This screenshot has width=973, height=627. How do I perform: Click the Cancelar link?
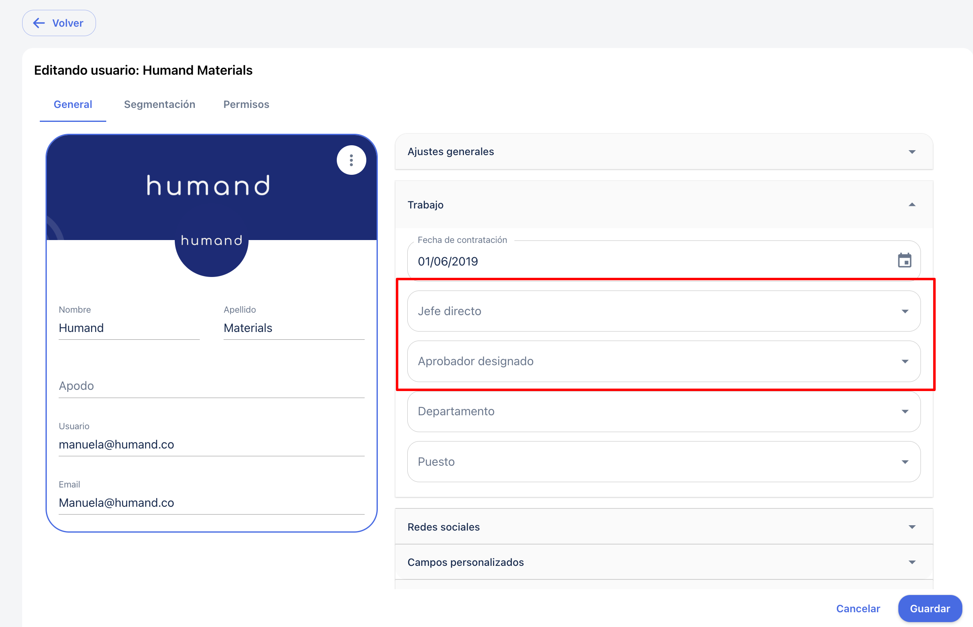858,609
